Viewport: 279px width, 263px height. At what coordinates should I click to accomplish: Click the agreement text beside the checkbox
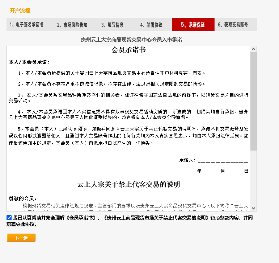click(x=130, y=221)
